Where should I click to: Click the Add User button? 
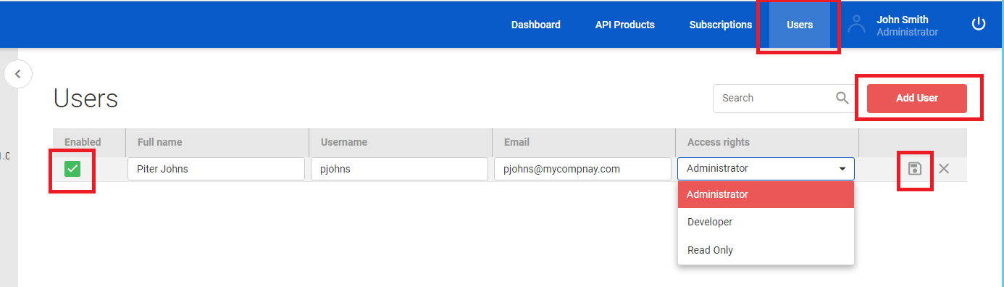point(917,99)
